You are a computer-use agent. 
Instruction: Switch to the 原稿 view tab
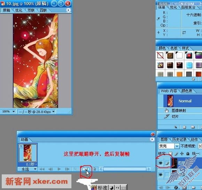point(6,10)
